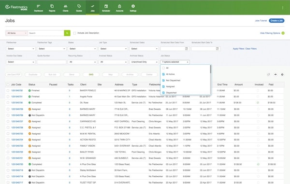Uncheck All Active in Job Status list
The image size is (290, 184).
(x=163, y=74)
